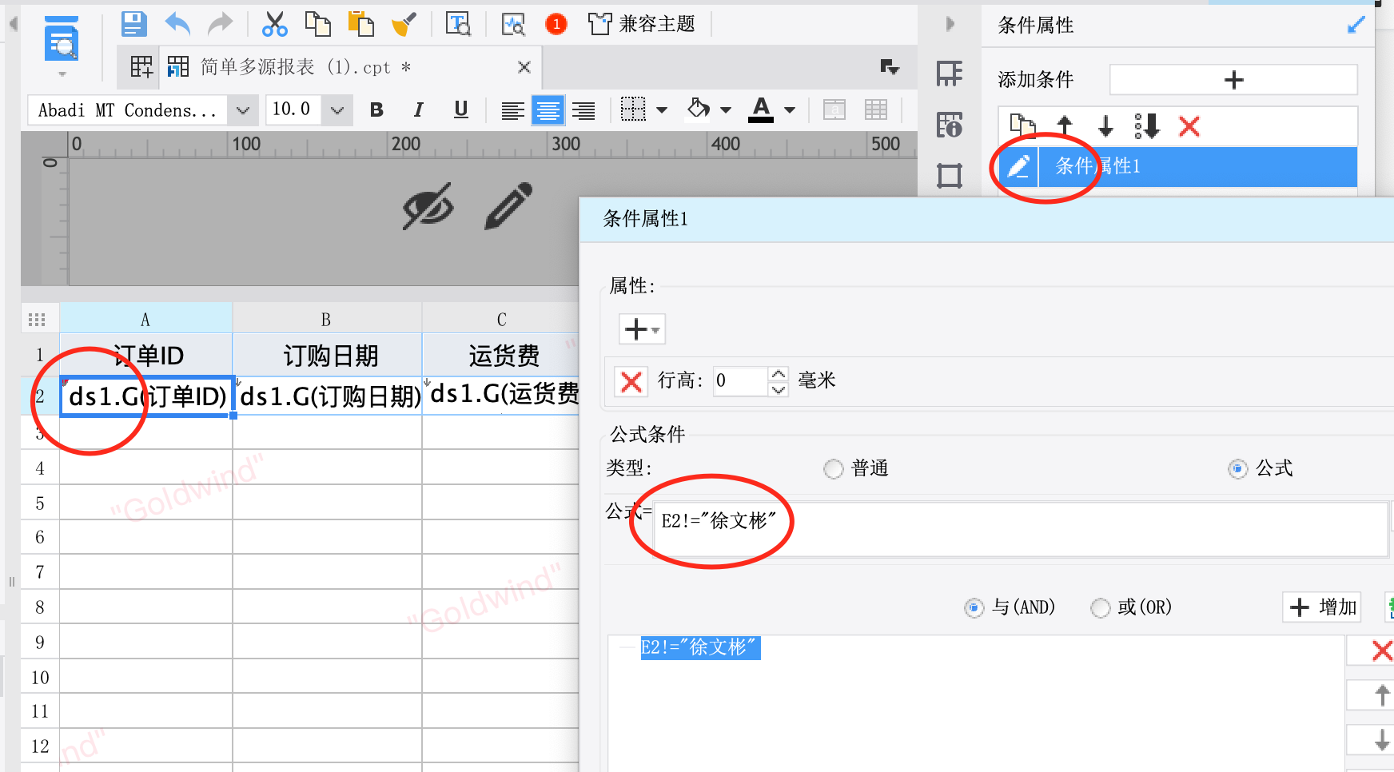The width and height of the screenshot is (1394, 772).
Task: Move the condition down in the list
Action: pyautogui.click(x=1105, y=125)
